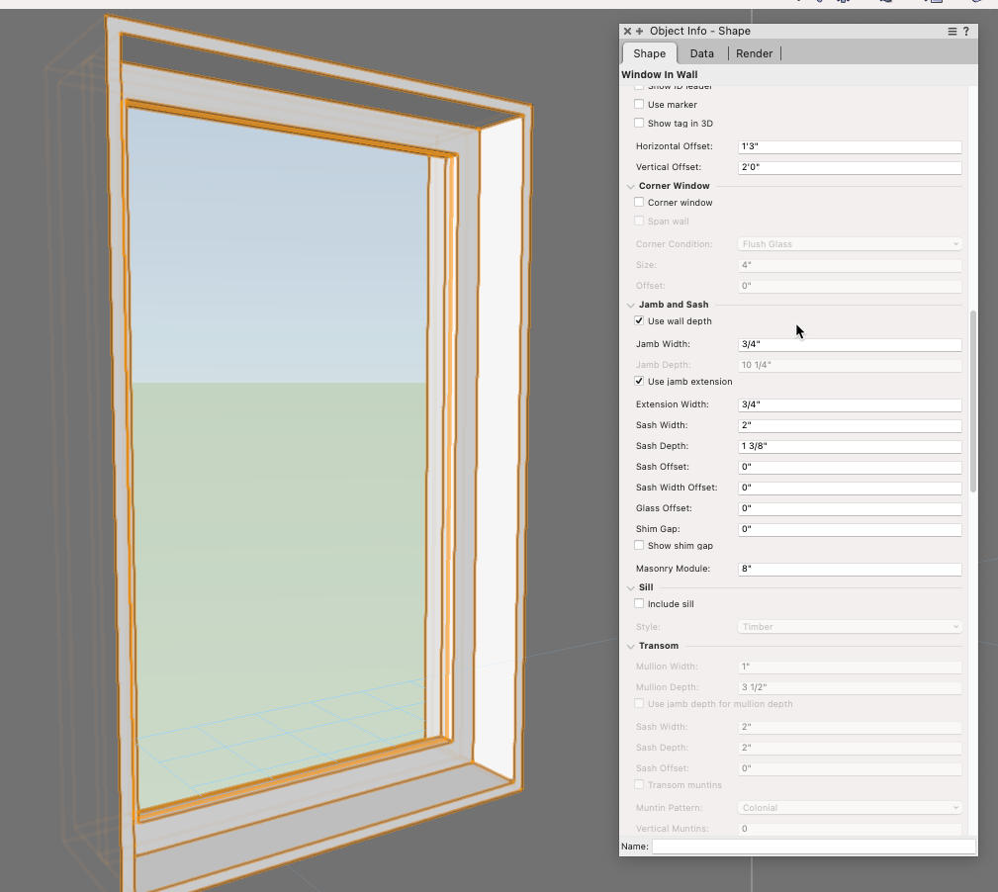Enable the Use marker checkbox
This screenshot has height=892, width=998.
639,104
